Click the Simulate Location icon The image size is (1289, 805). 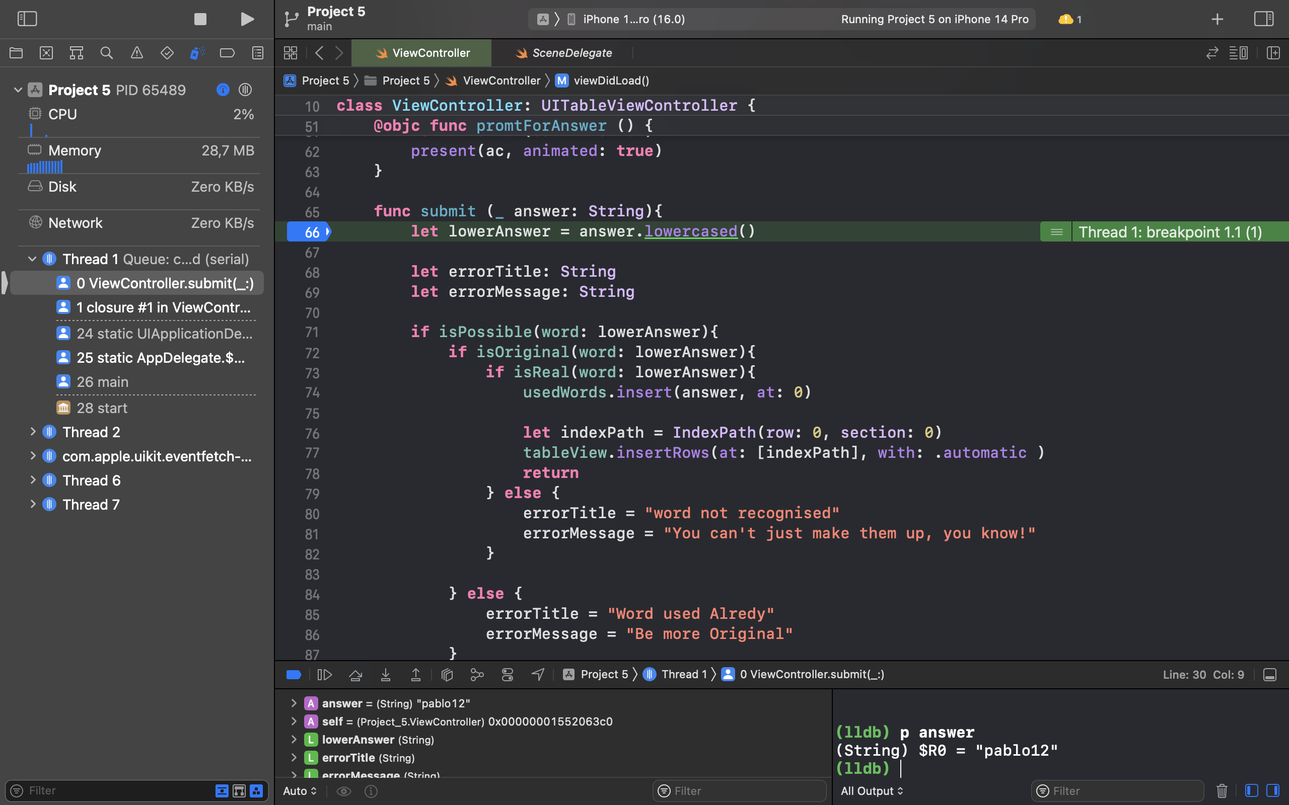click(537, 674)
